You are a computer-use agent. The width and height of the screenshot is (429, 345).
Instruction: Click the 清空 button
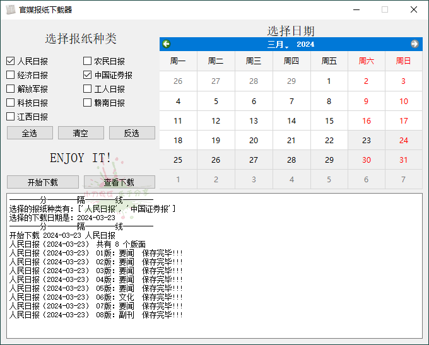point(81,133)
